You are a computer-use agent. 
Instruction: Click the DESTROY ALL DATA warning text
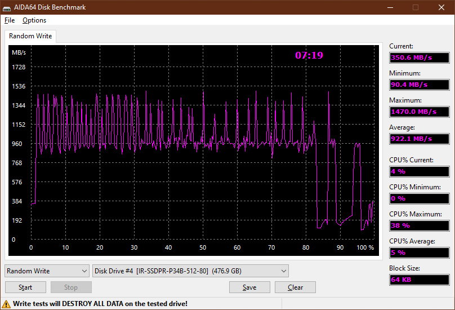point(100,304)
